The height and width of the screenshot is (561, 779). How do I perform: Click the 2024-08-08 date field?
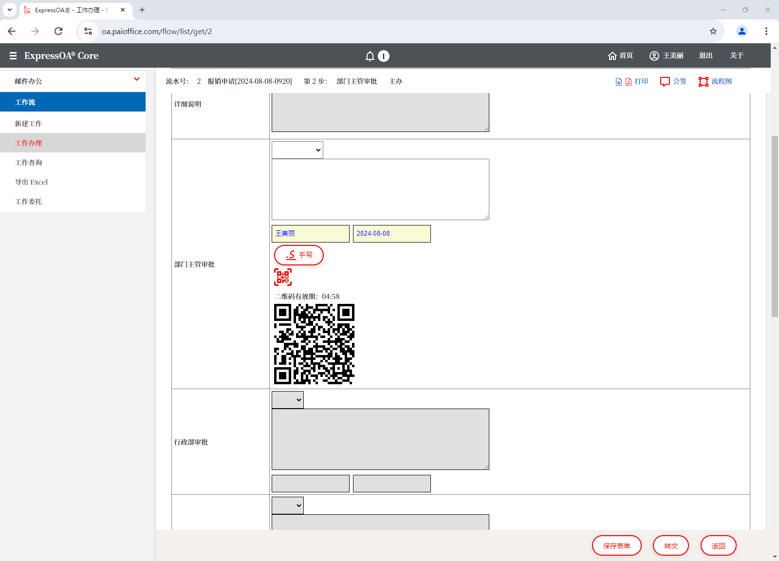click(392, 234)
